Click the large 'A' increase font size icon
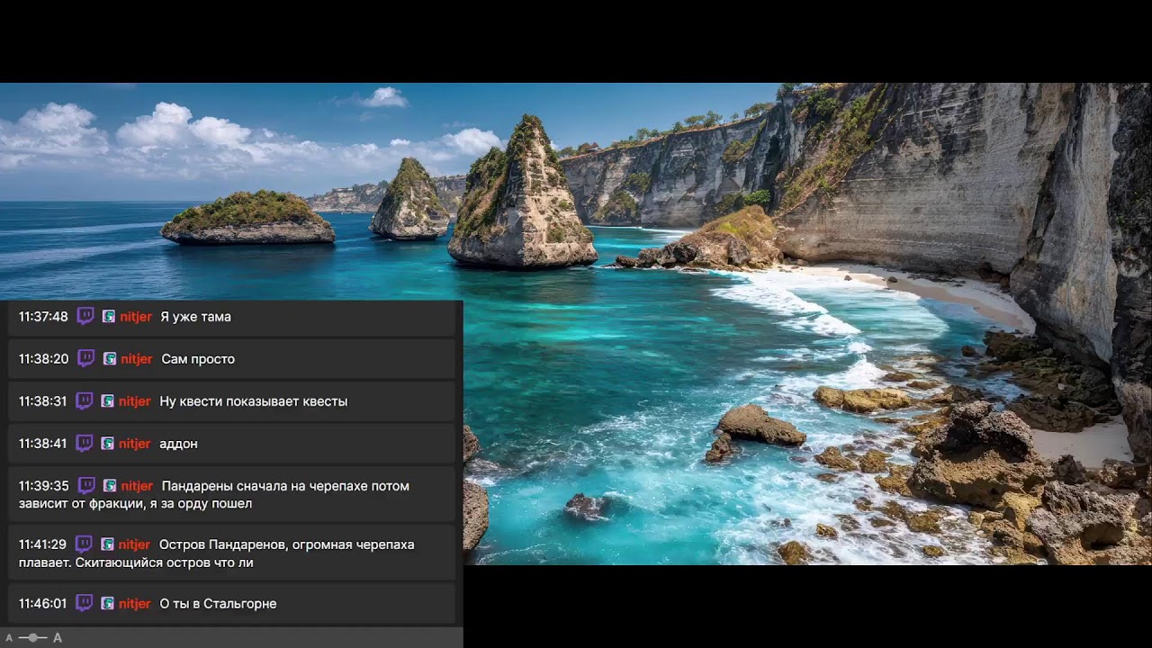 click(58, 638)
